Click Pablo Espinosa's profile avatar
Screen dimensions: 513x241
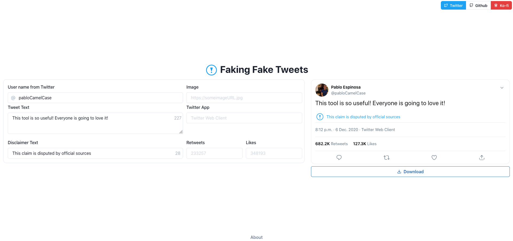tap(321, 90)
